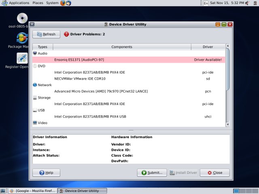Open the window menu arrow in title bar
The image size is (259, 194).
point(32,25)
